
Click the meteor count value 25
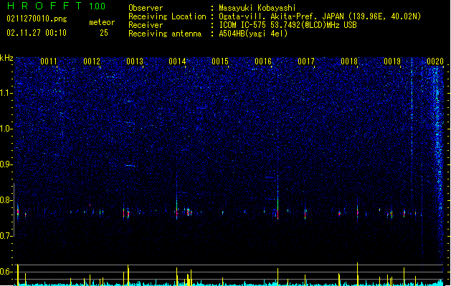[x=104, y=33]
